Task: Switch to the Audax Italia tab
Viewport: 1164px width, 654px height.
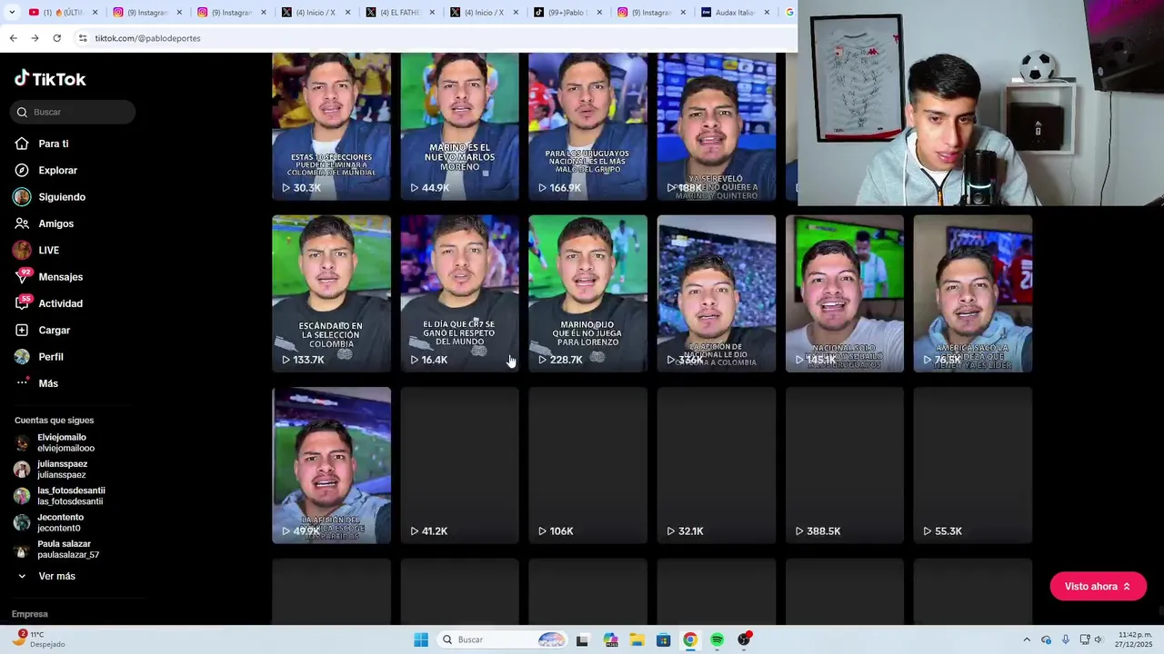Action: [735, 12]
